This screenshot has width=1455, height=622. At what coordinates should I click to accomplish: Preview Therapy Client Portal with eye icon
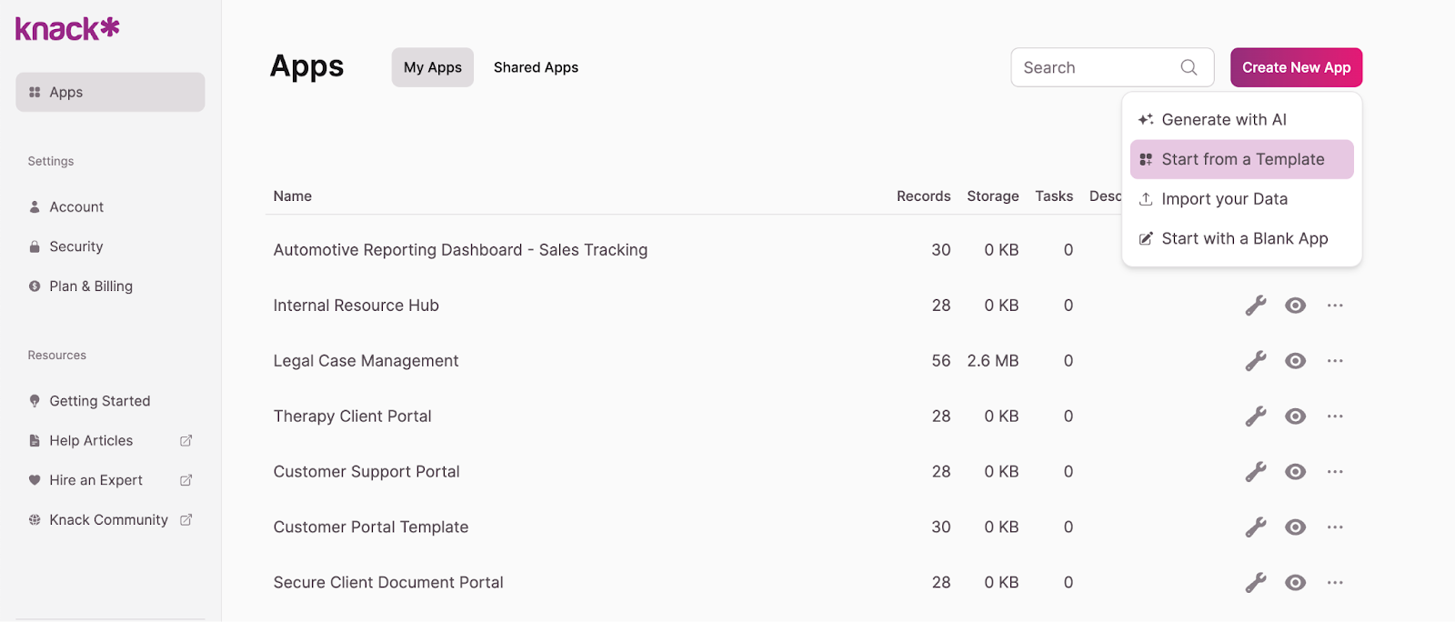pos(1296,416)
